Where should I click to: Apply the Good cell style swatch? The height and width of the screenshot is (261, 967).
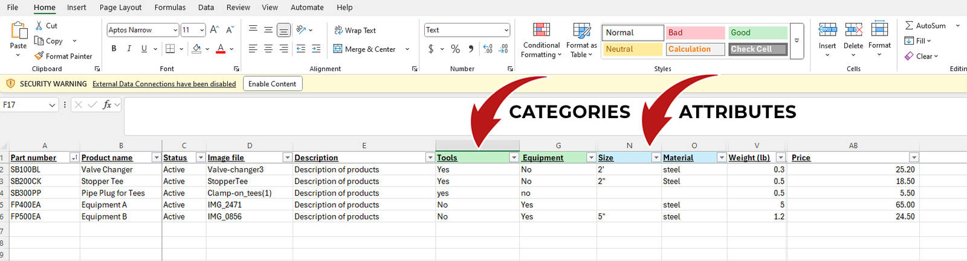(x=757, y=33)
